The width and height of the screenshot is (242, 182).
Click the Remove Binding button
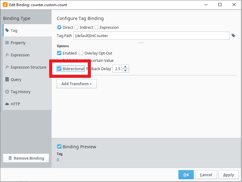point(26,158)
